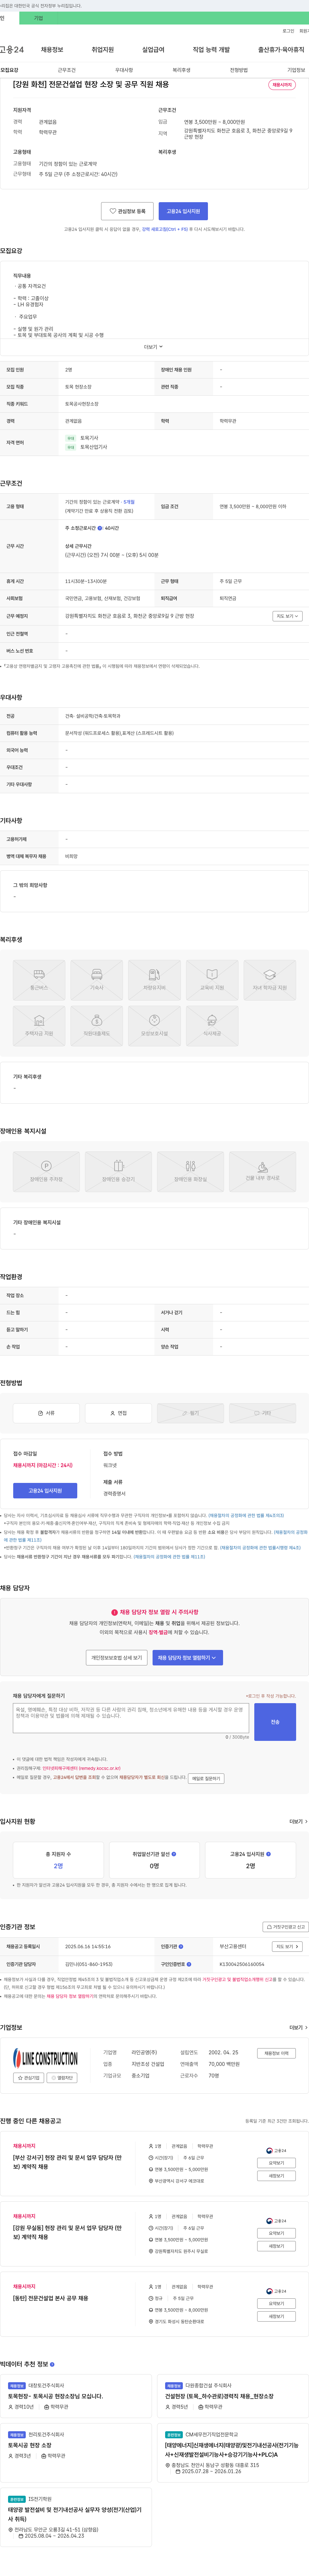The image size is (309, 2576).
Task: Click the 교육비 지원 welfare icon
Action: tap(212, 980)
